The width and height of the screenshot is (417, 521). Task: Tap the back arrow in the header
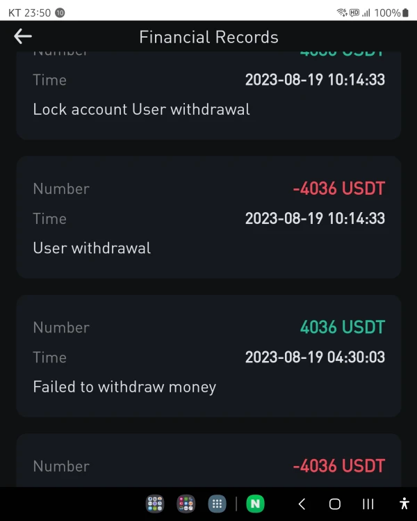point(23,37)
